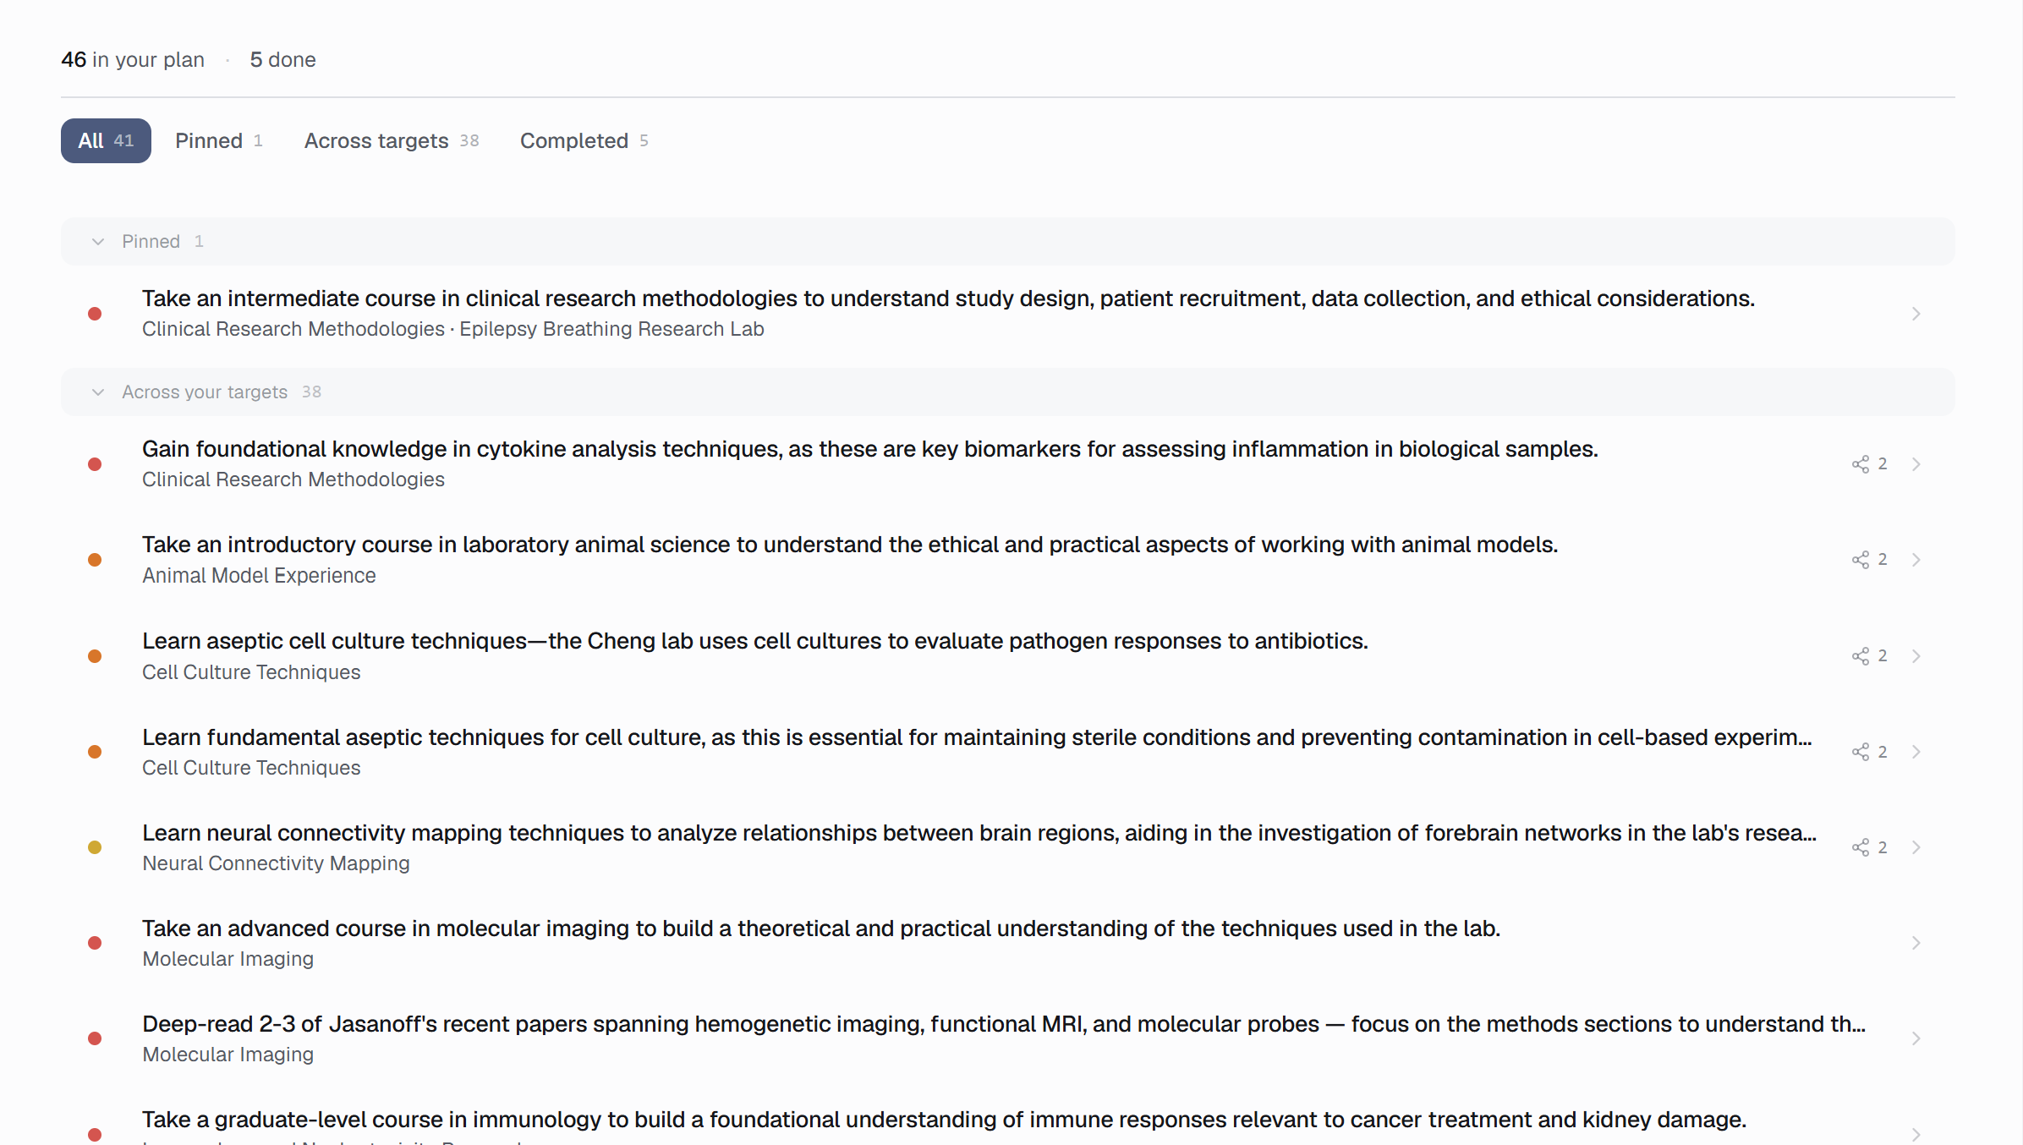
Task: Click share icon on Cheng lab cell culture item
Action: 1860,656
